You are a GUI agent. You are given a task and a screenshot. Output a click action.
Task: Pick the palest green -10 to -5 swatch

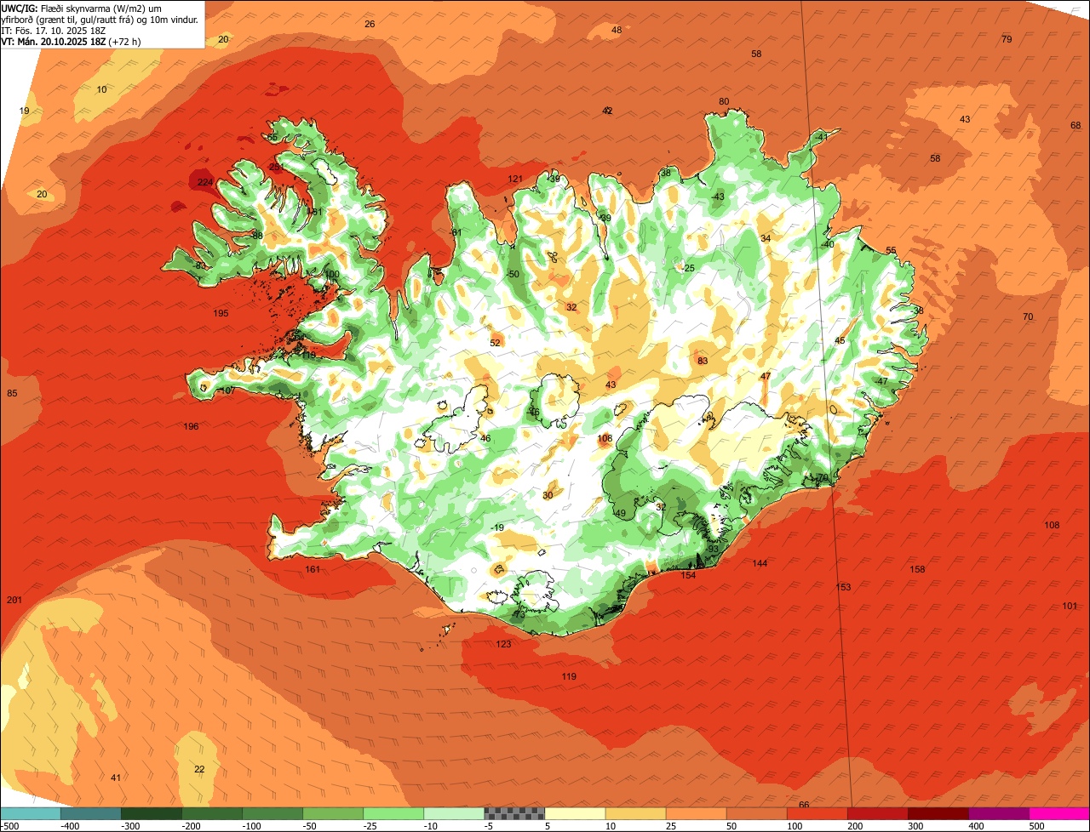click(x=454, y=813)
